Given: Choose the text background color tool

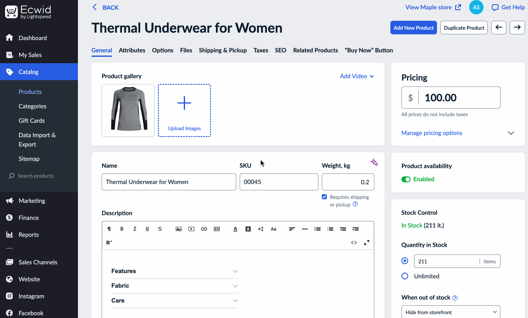Looking at the screenshot, I should coord(248,229).
